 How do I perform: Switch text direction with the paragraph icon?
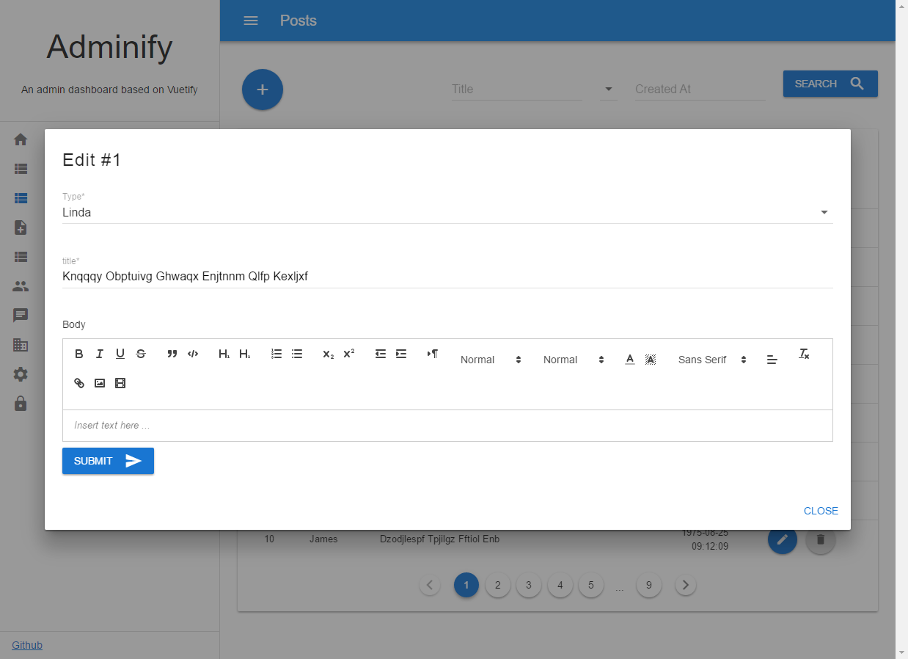433,354
